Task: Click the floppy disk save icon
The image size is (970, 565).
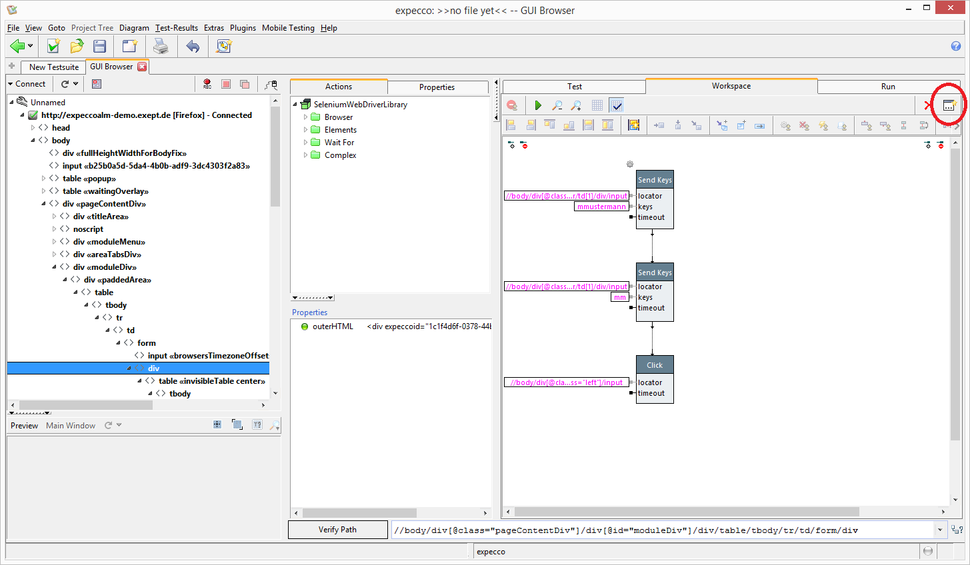Action: pos(99,46)
